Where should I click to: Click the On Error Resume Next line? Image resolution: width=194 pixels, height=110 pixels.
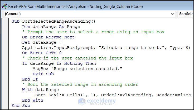[x=48, y=37]
